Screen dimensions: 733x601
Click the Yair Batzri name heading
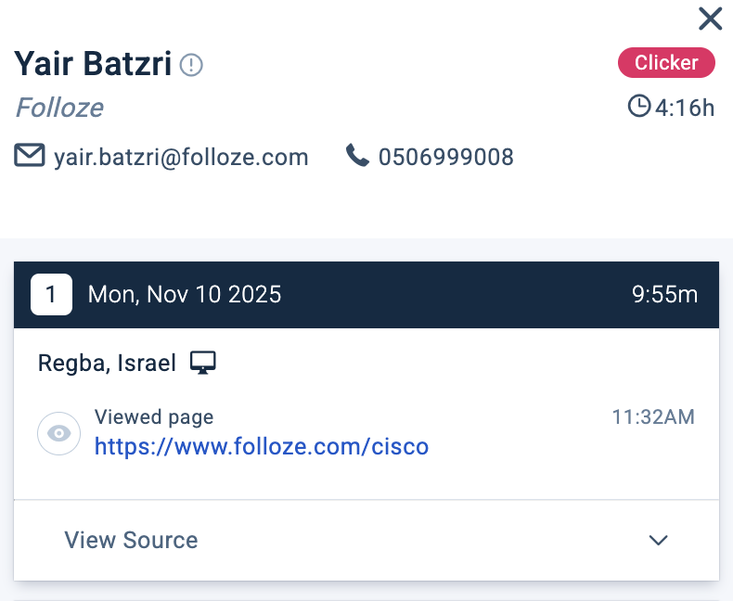tap(93, 64)
